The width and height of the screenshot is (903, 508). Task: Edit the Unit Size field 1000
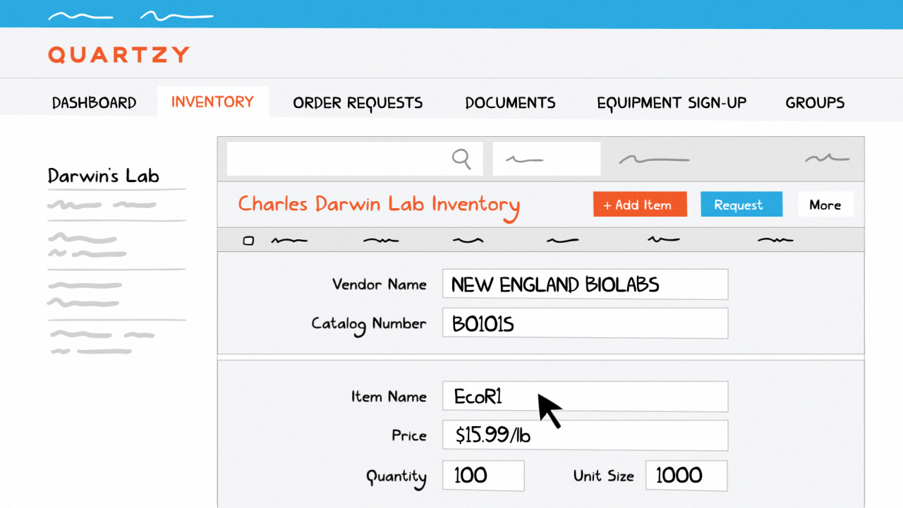tap(686, 476)
